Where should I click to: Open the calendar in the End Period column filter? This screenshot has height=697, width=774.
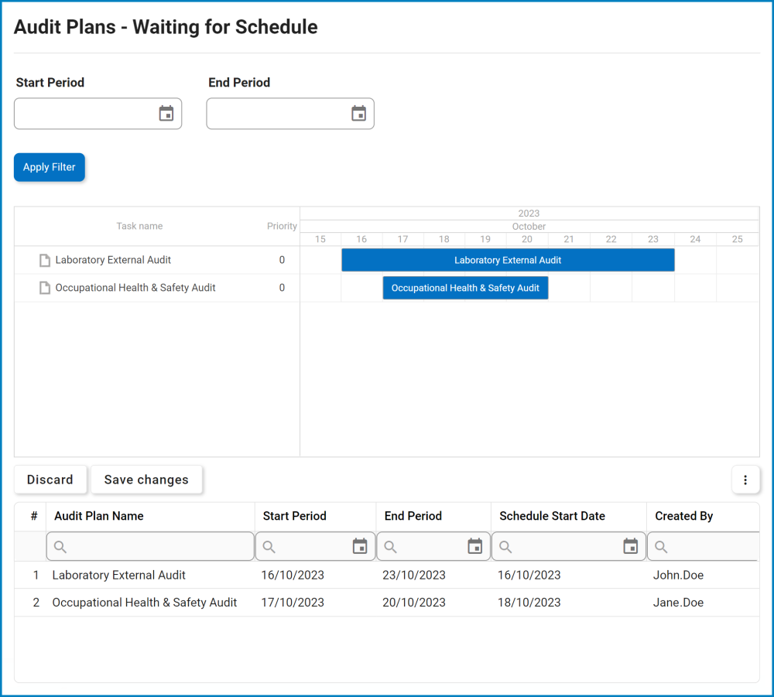click(475, 546)
